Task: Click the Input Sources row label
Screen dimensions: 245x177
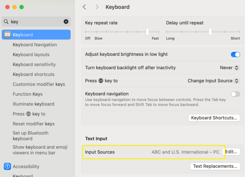Action: click(100, 152)
